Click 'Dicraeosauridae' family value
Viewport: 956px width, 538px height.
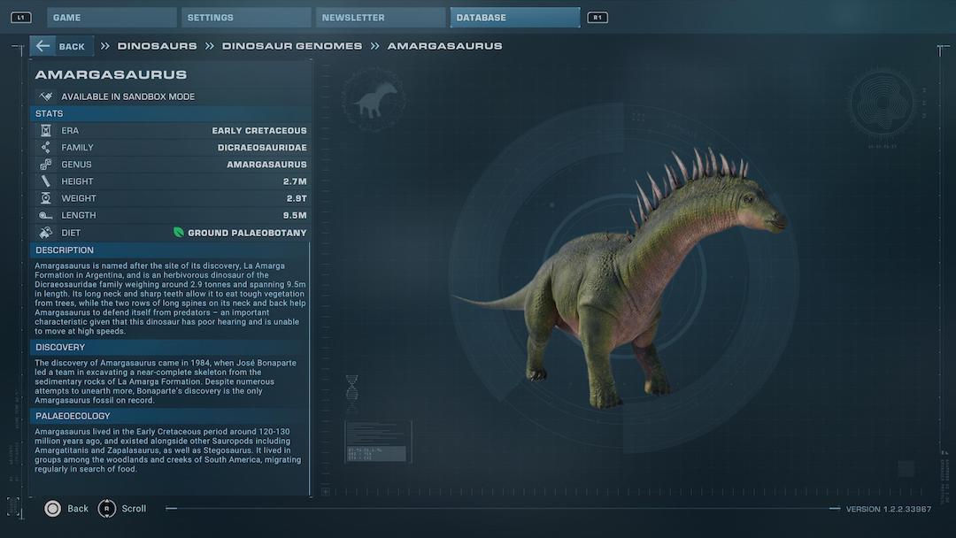click(262, 148)
